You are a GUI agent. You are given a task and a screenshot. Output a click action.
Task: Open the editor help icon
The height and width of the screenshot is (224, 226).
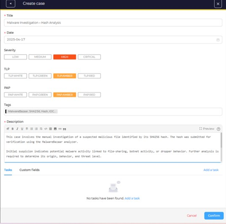(x=219, y=129)
